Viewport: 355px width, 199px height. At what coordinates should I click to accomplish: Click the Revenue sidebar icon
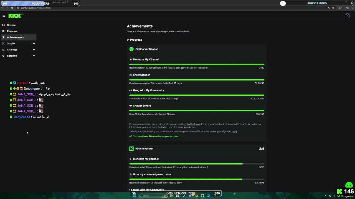click(x=3, y=31)
